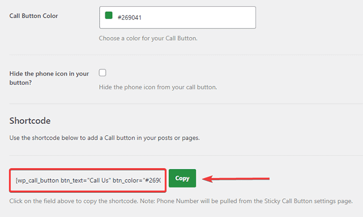The image size is (363, 217).
Task: Click the "Call Button Color" label
Action: [34, 16]
